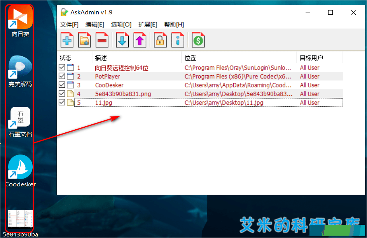This screenshot has width=367, height=238.
Task: Close the AskAdmin window
Action: point(353,12)
